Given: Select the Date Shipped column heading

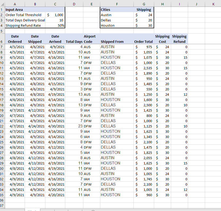Looking at the screenshot, I should coord(35,39).
